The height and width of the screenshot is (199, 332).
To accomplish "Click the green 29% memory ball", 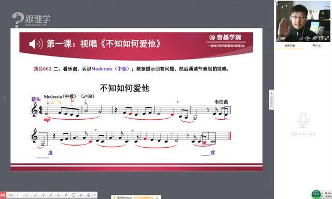I will coord(316,194).
